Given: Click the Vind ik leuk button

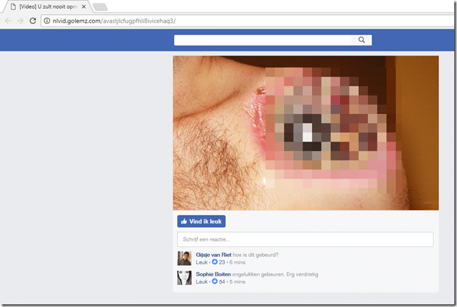Looking at the screenshot, I should (201, 222).
